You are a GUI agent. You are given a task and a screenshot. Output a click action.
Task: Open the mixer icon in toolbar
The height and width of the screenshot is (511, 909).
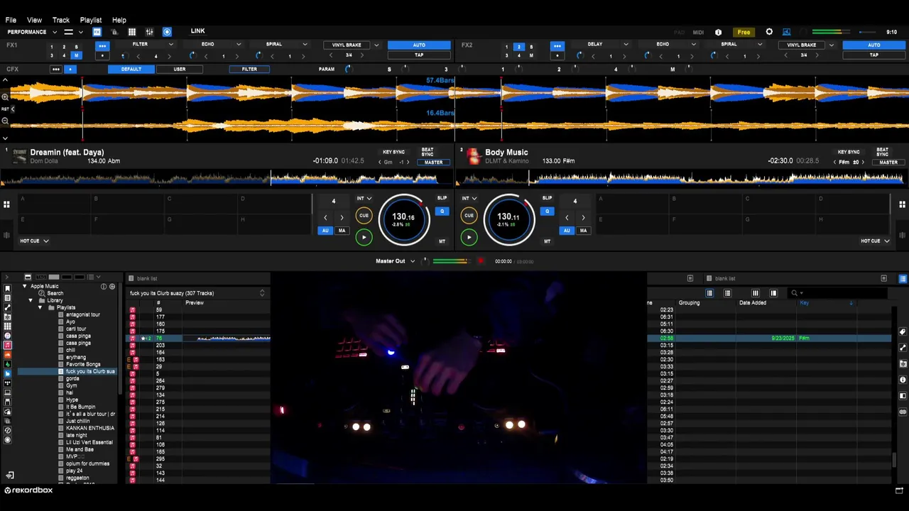(149, 32)
